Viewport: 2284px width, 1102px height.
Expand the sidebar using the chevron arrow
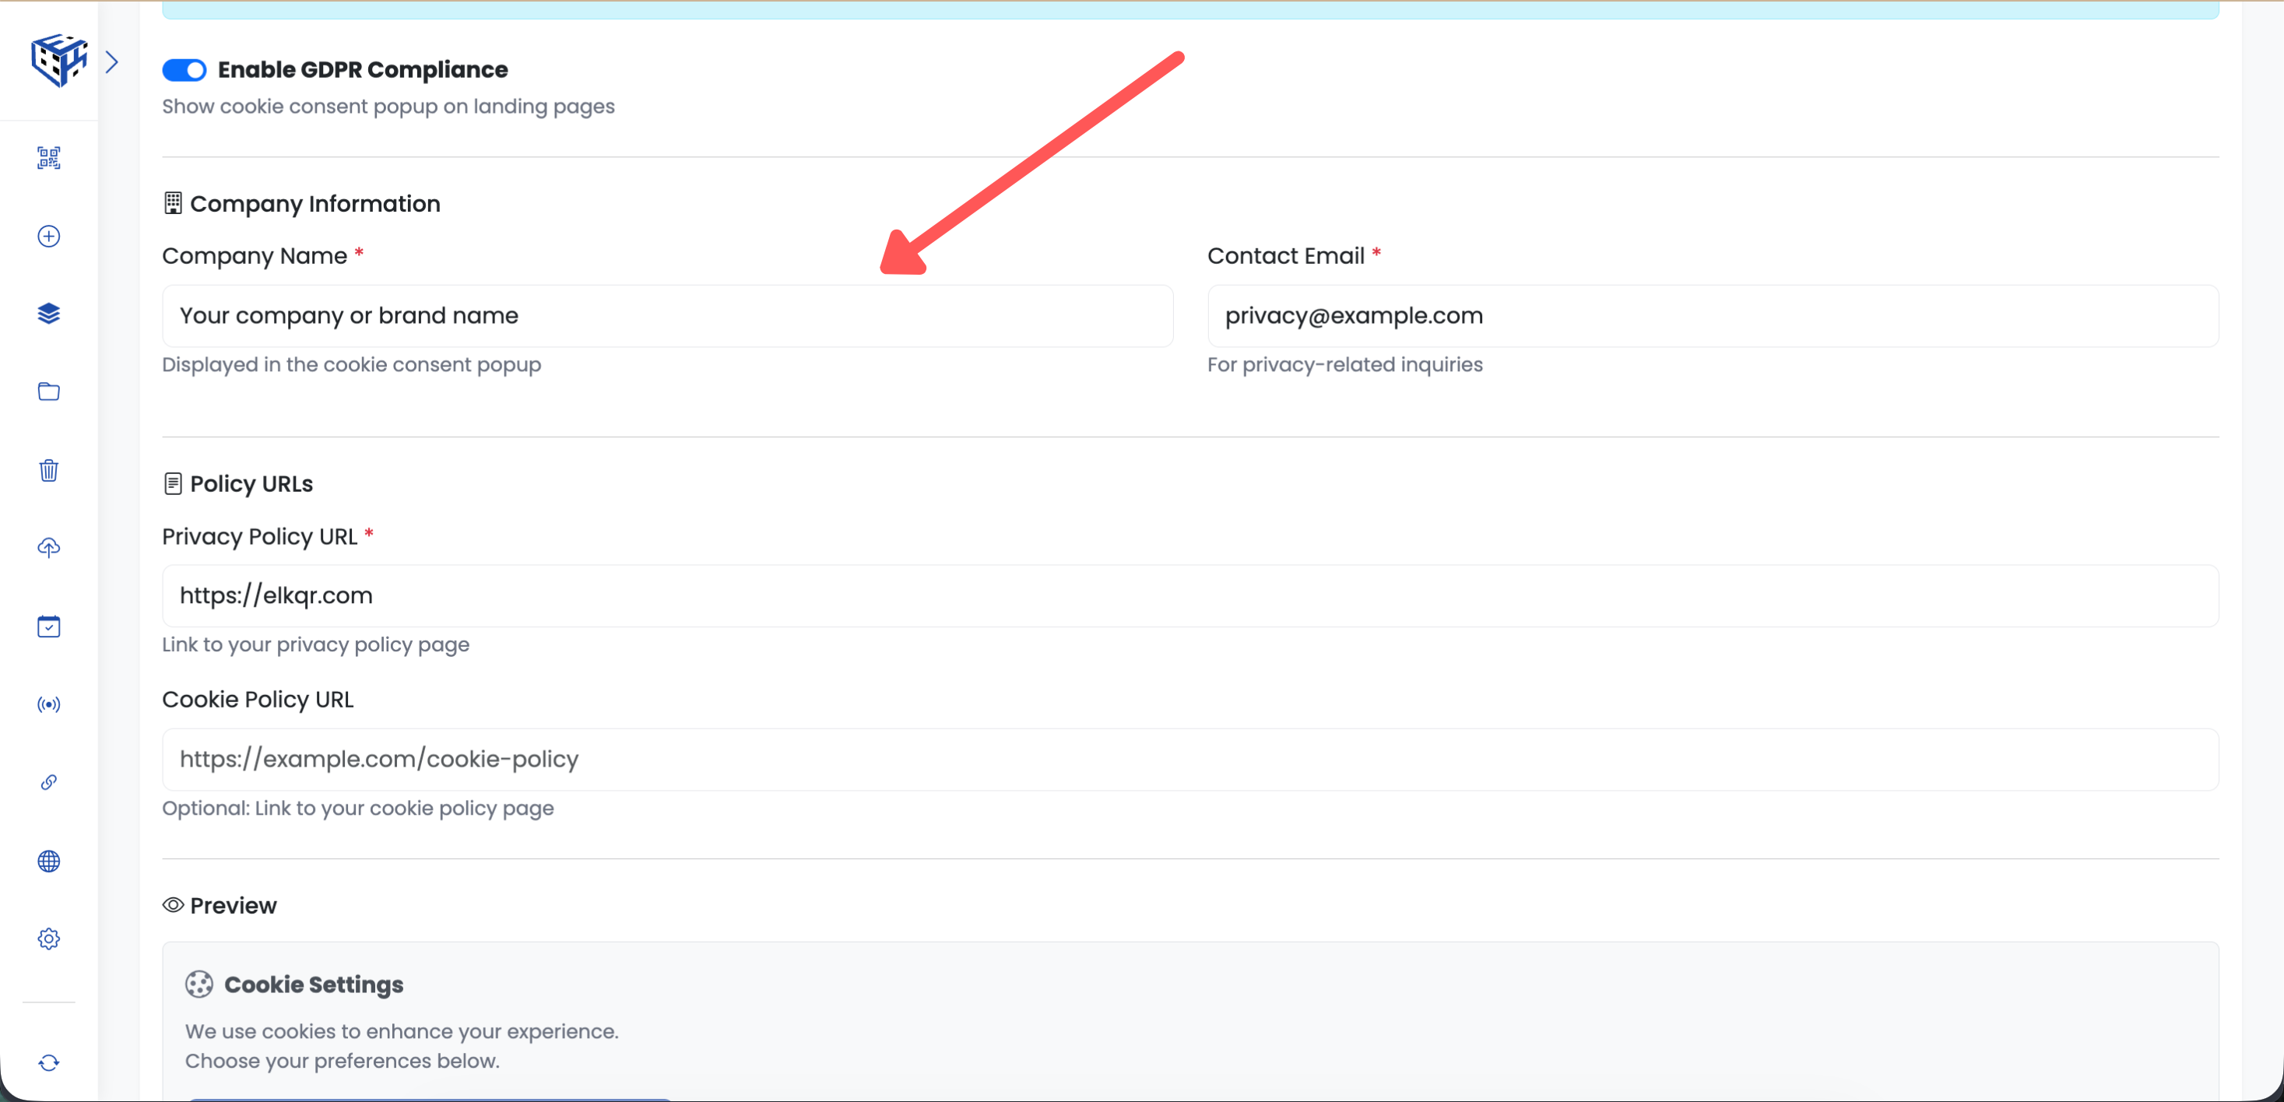pos(113,61)
